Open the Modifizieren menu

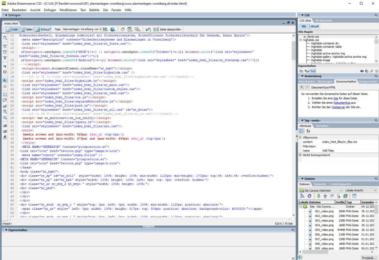(68, 10)
